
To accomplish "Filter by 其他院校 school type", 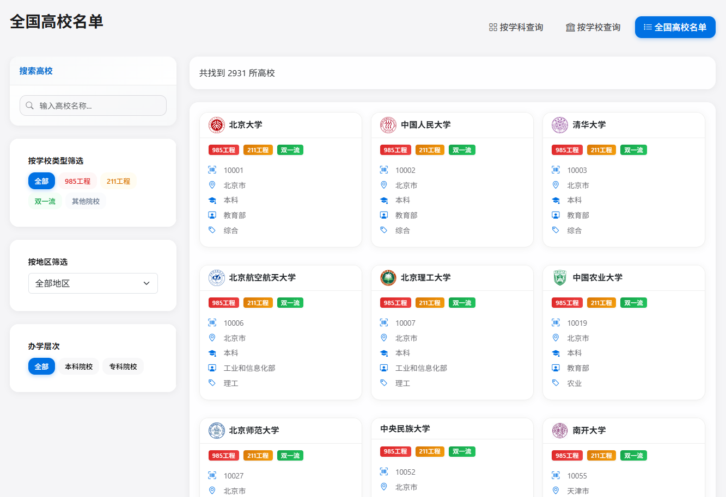I will tap(86, 201).
